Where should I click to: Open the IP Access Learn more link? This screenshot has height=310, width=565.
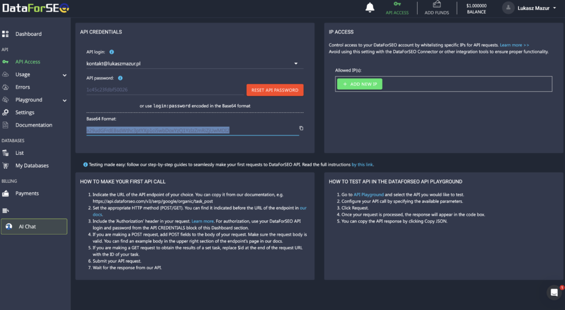tap(514, 45)
